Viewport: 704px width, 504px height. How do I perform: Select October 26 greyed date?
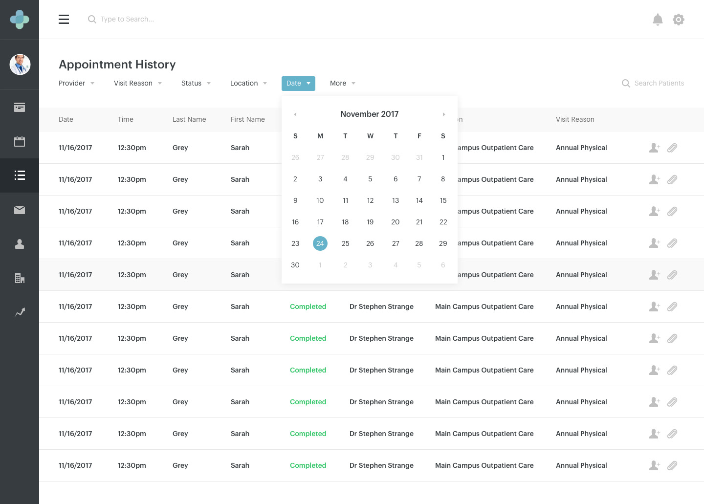[295, 157]
